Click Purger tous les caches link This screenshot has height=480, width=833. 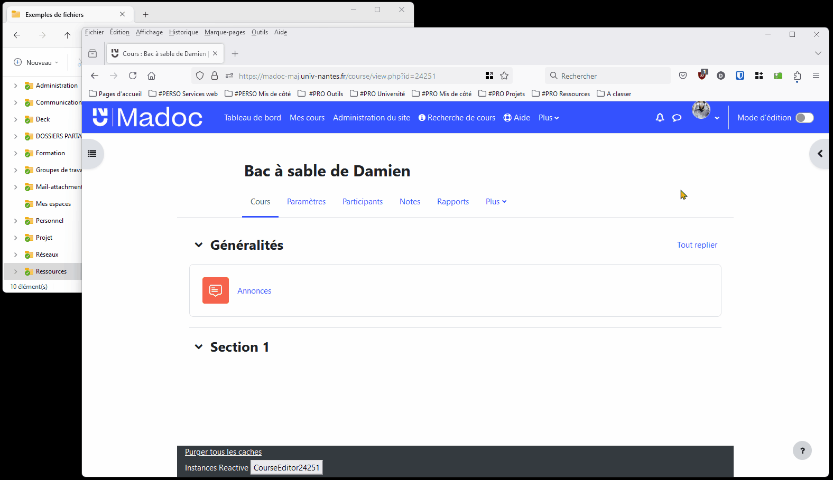223,452
